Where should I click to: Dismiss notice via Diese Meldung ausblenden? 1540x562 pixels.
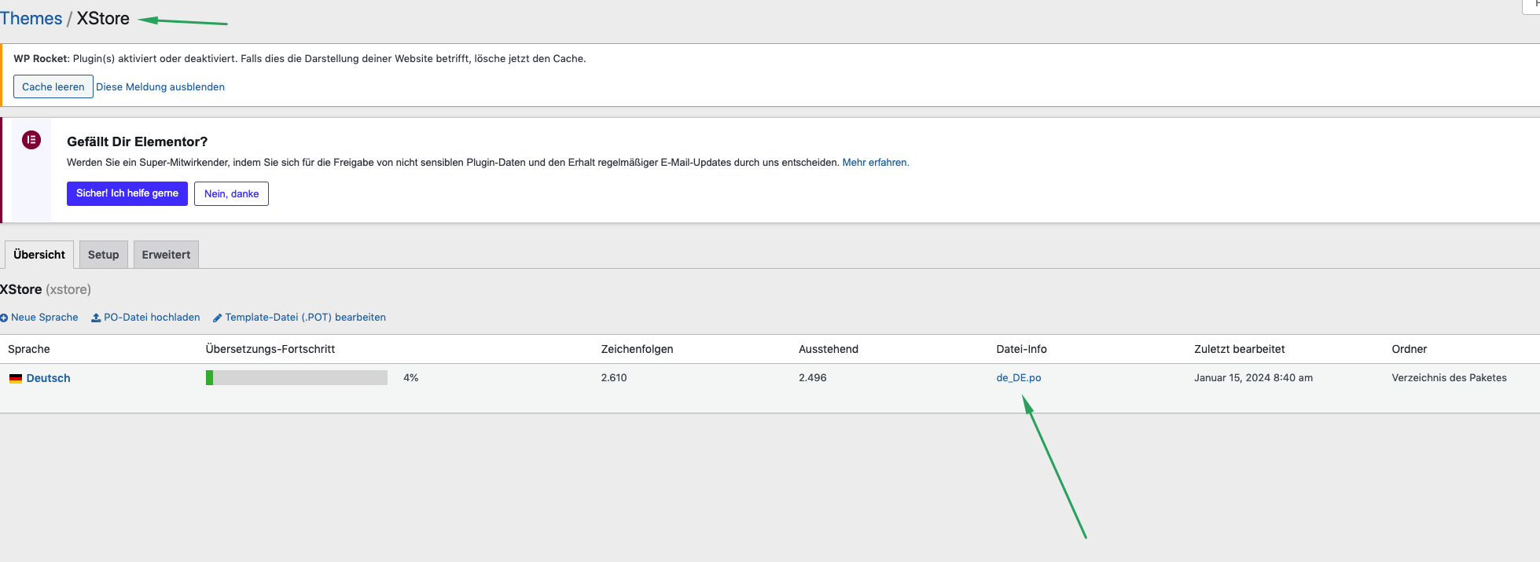[160, 86]
